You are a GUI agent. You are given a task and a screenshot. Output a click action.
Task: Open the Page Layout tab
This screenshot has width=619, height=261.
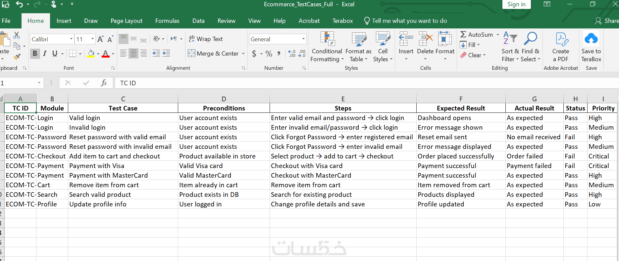127,21
